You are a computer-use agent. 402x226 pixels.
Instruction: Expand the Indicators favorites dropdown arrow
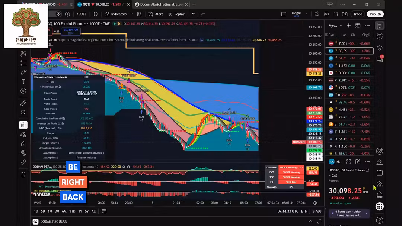pos(132,14)
